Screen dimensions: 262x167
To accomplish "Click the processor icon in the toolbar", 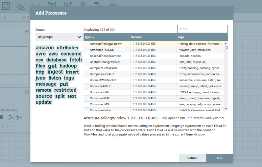I will pyautogui.click(x=6, y=6).
